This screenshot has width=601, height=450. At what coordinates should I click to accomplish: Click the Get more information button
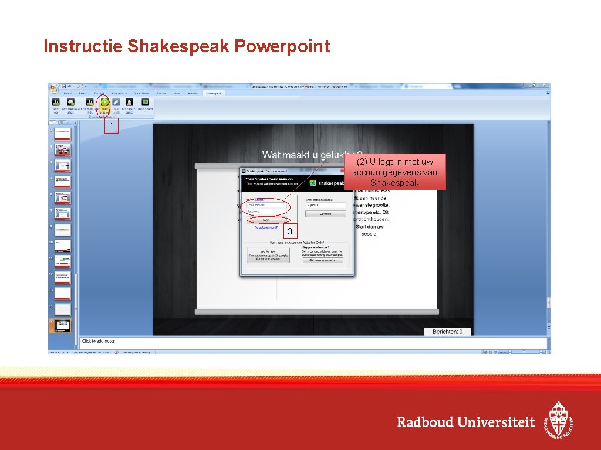(x=323, y=260)
